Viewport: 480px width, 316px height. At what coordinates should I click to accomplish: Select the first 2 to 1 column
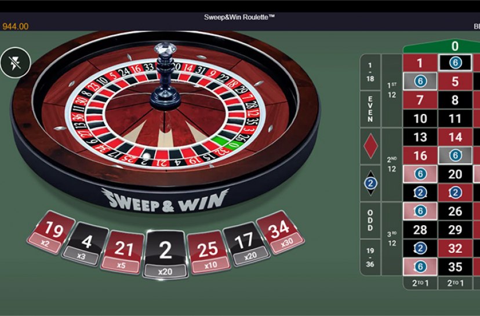[x=420, y=283]
